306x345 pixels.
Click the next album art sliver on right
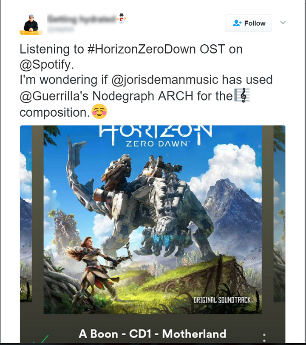coord(279,213)
